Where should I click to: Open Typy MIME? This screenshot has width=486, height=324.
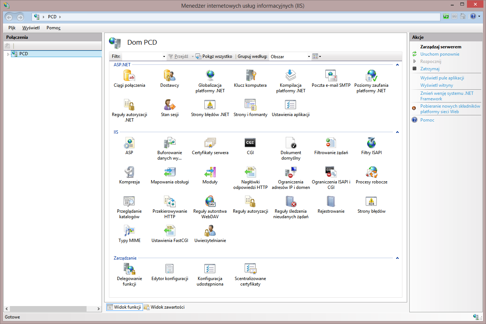(x=129, y=234)
